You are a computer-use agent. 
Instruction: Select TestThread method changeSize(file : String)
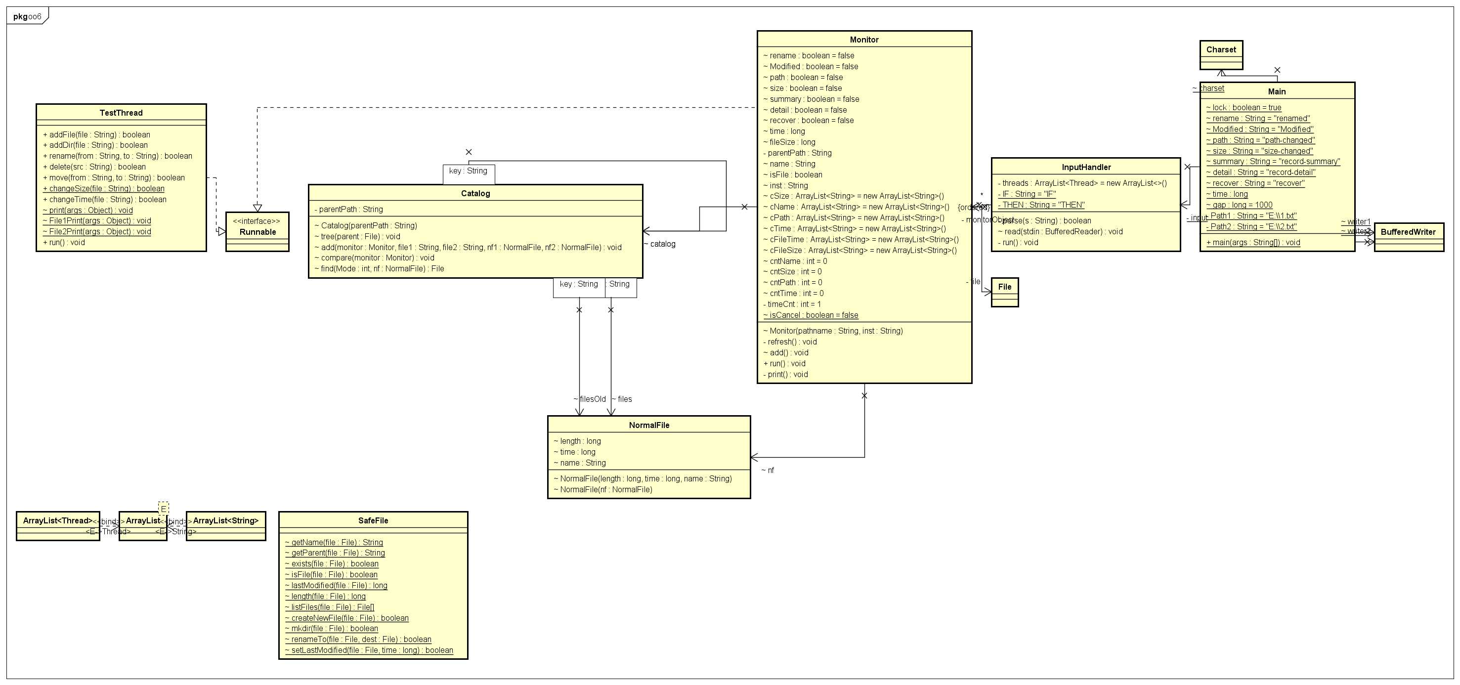104,189
